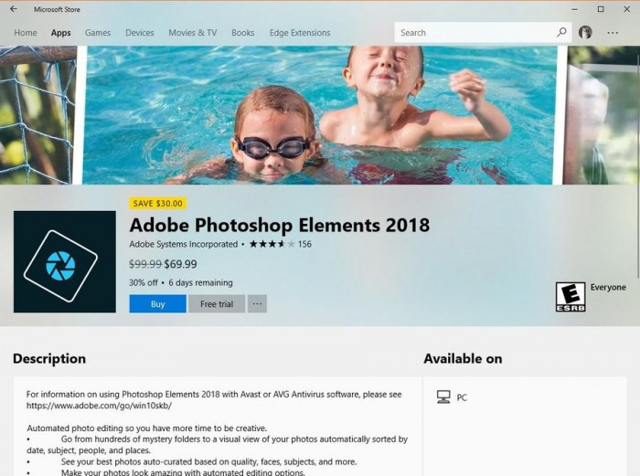Close the Microsoft Store window
This screenshot has height=476, width=640.
(627, 9)
